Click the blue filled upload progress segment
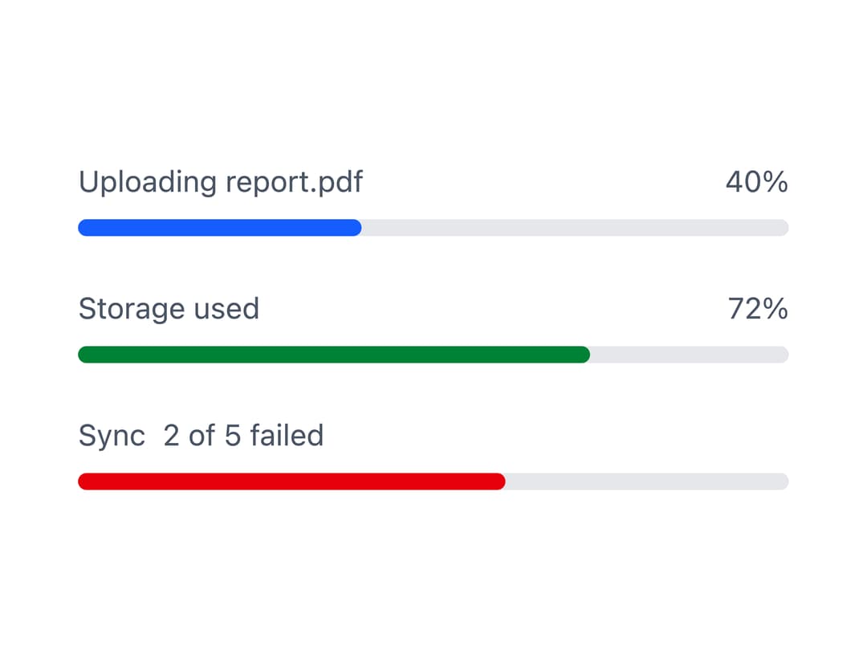The width and height of the screenshot is (867, 650). 219,228
